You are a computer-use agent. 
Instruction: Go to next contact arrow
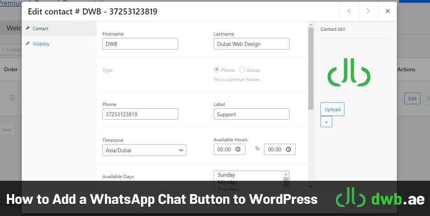(x=368, y=11)
